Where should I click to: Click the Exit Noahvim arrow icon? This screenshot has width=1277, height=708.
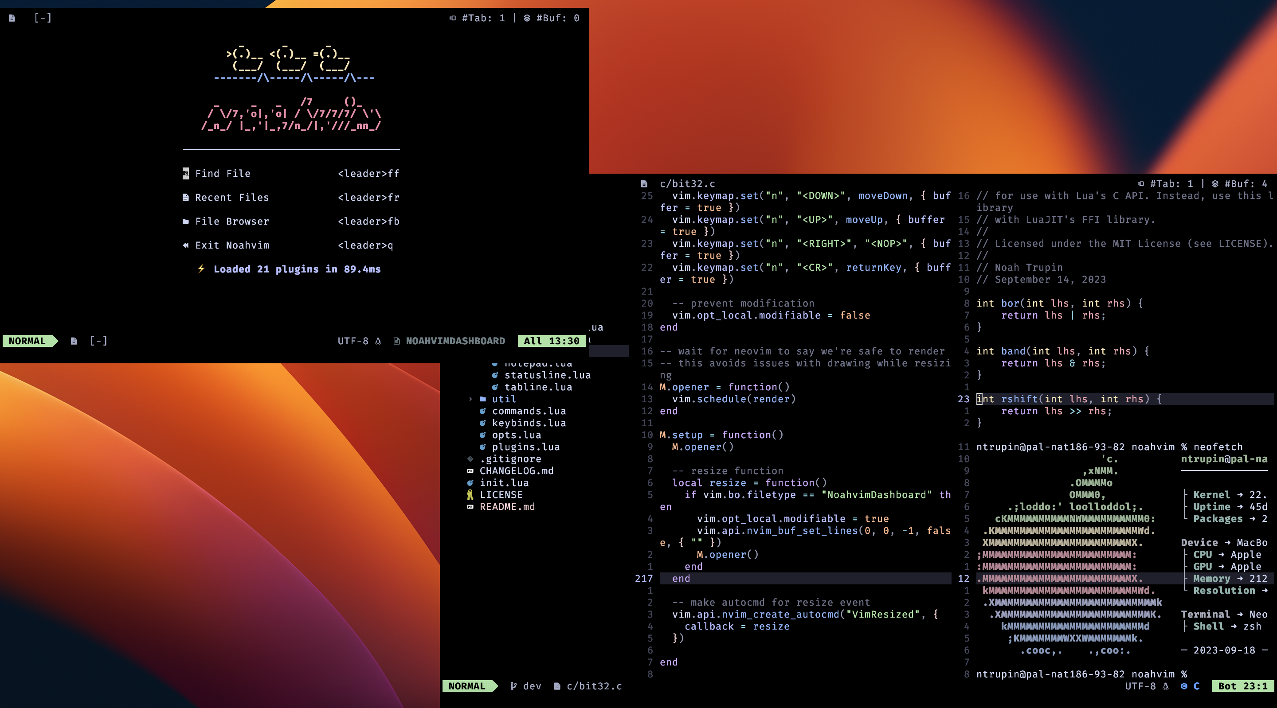pyautogui.click(x=185, y=245)
